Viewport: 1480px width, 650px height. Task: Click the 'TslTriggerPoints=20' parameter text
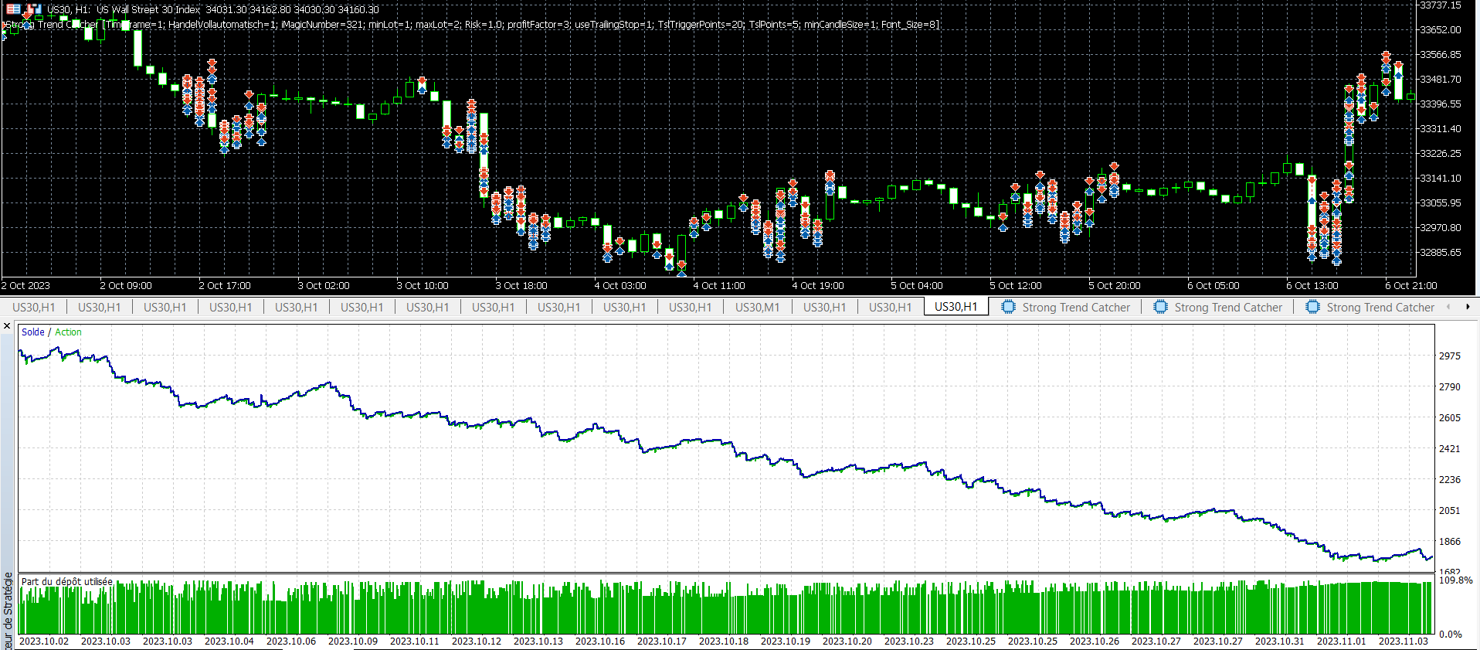[x=701, y=25]
